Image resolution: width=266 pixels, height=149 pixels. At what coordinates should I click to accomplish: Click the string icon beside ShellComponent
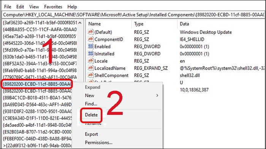click(90, 75)
